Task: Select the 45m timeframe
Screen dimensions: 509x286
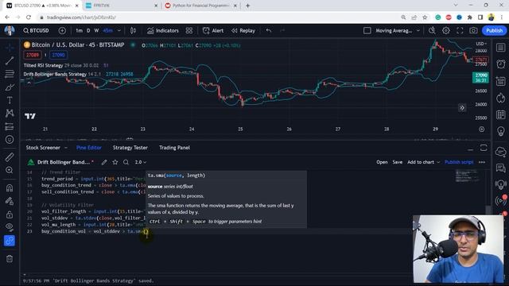Action: pos(108,30)
